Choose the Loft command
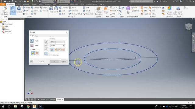 click(26, 11)
